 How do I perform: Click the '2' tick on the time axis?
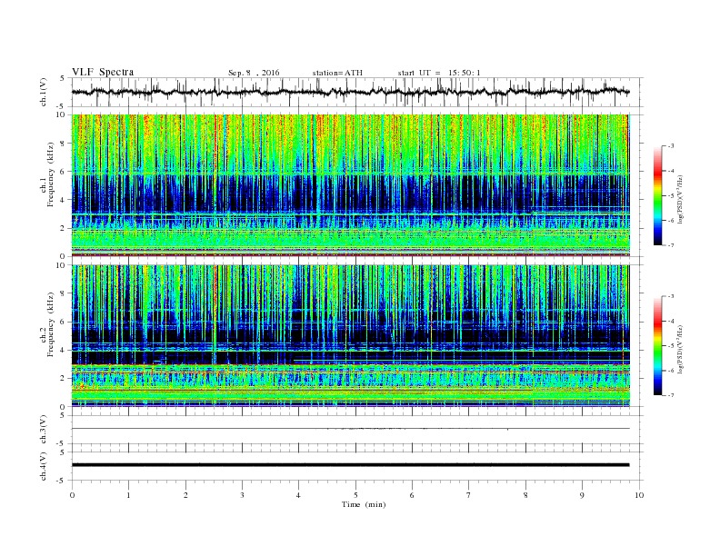pyautogui.click(x=185, y=495)
